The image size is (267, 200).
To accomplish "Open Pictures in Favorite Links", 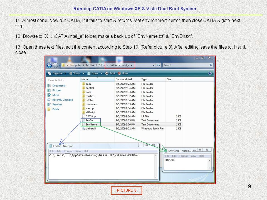I will click(x=57, y=90).
